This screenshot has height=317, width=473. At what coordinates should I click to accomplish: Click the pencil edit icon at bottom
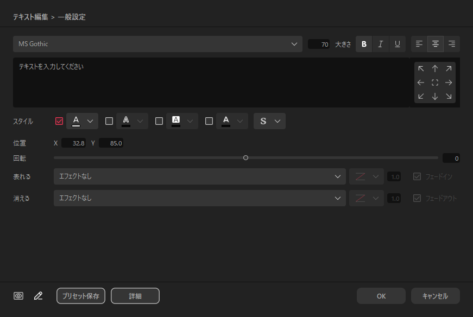pyautogui.click(x=38, y=296)
